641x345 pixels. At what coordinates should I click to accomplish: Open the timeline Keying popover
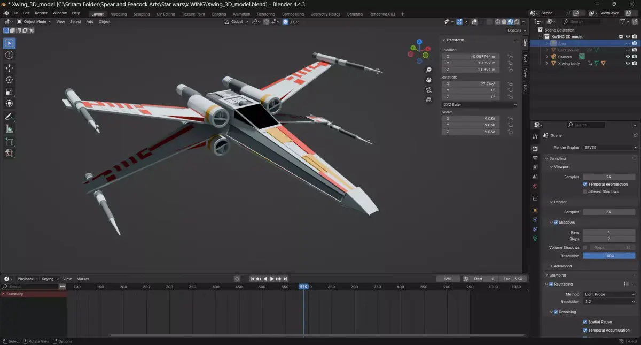[x=49, y=279]
